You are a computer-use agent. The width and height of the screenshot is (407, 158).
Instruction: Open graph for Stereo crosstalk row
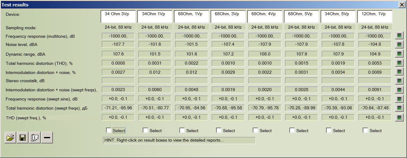pyautogui.click(x=399, y=81)
